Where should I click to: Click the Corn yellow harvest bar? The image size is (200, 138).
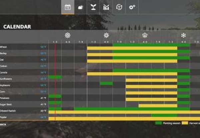coord(151,93)
